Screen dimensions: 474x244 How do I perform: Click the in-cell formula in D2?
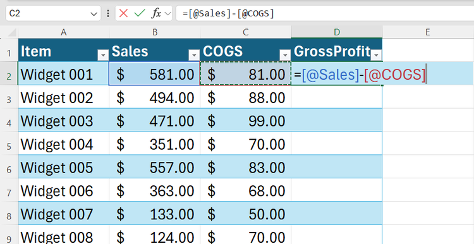tap(360, 75)
